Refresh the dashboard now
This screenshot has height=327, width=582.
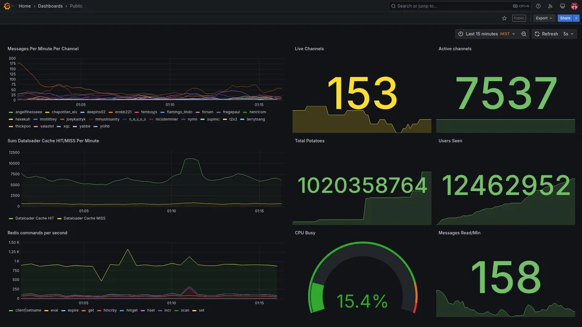pos(546,34)
